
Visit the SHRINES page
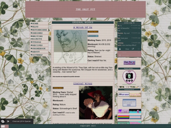39,33
